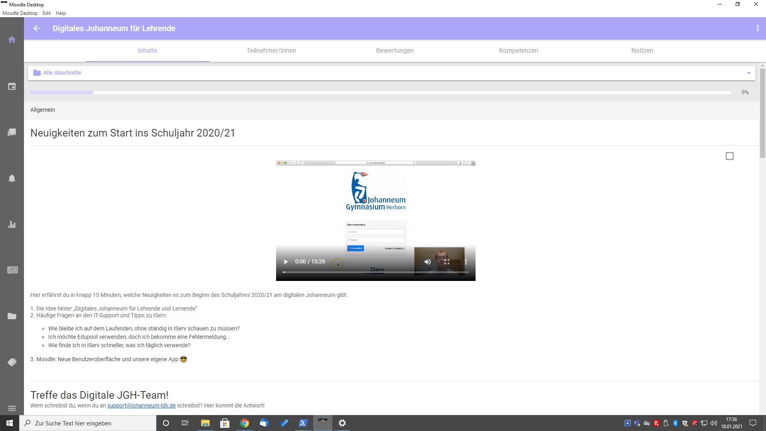Mute the video using speaker icon
This screenshot has width=766, height=431.
coord(427,262)
